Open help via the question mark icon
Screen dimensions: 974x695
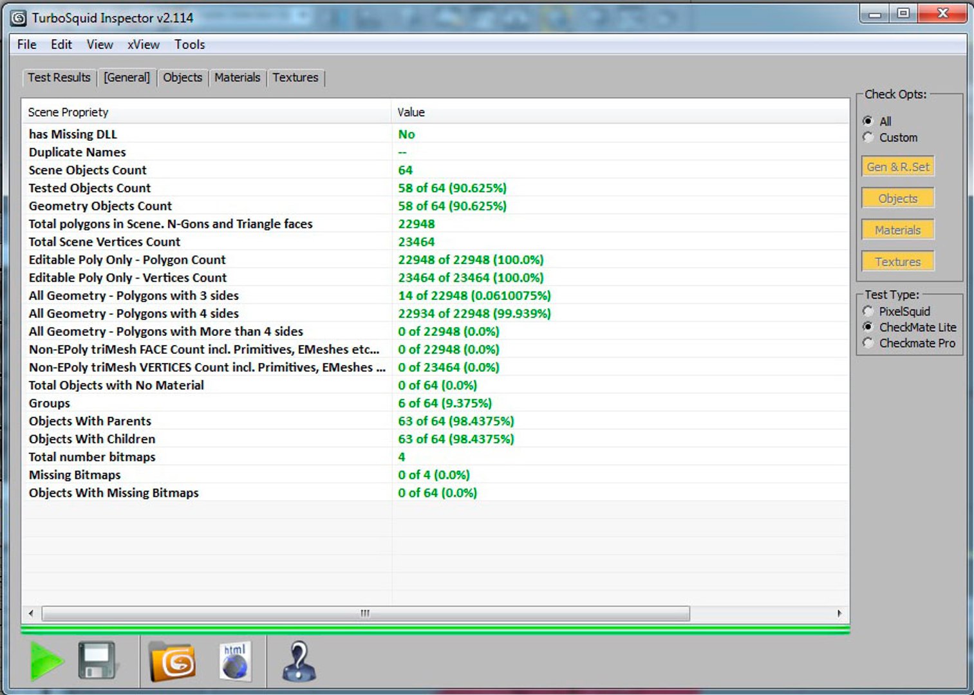click(x=299, y=661)
